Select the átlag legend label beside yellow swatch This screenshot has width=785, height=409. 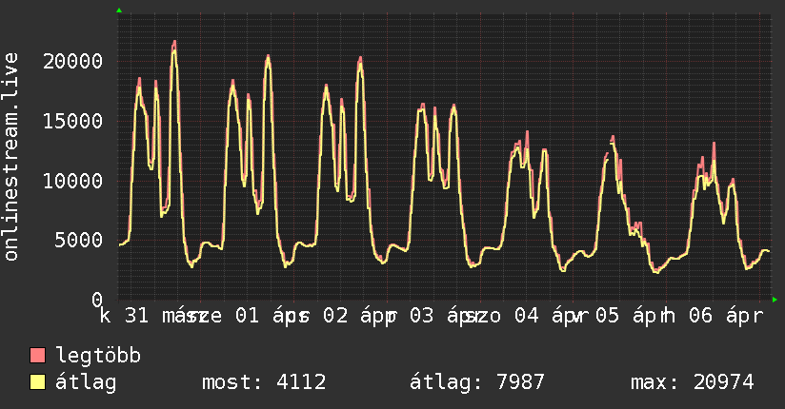[86, 382]
